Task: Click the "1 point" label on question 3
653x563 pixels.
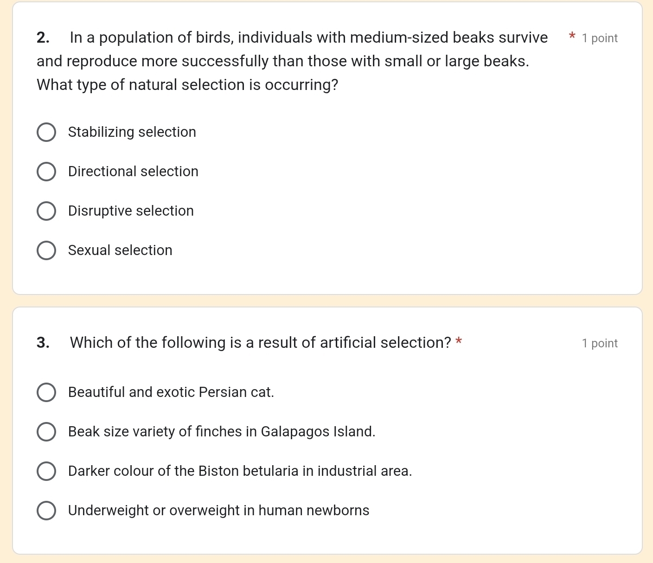Action: [600, 344]
